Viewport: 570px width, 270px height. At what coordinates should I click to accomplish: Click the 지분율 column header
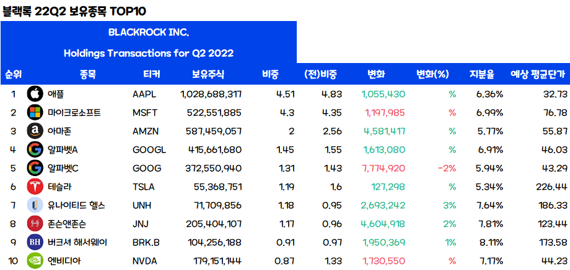click(x=481, y=75)
